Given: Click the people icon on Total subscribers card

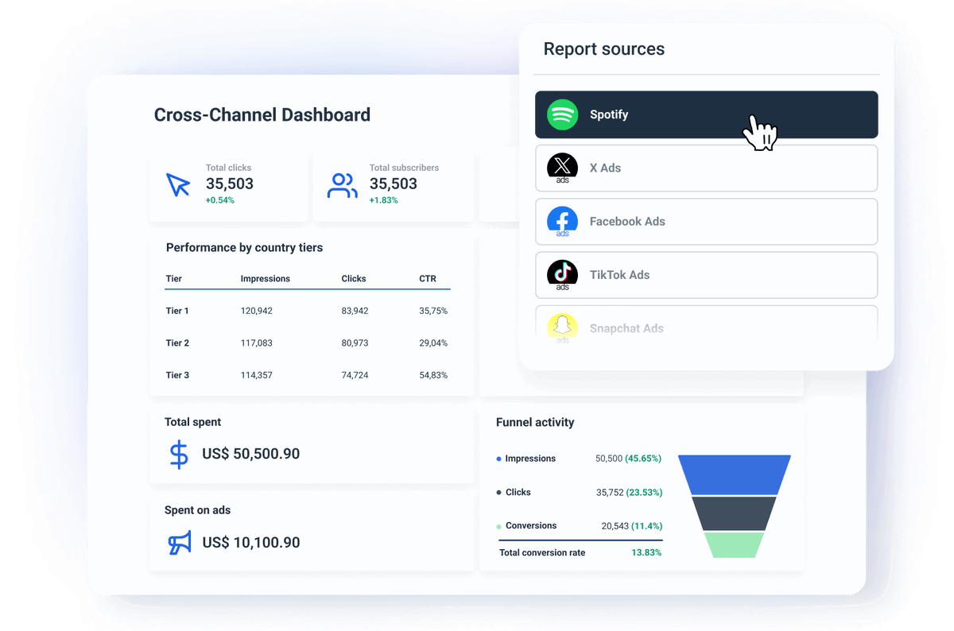Looking at the screenshot, I should coord(342,184).
